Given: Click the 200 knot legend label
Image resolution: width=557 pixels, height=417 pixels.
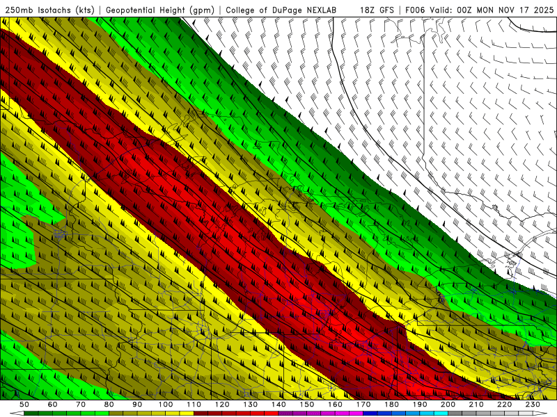Looking at the screenshot, I should 448,404.
